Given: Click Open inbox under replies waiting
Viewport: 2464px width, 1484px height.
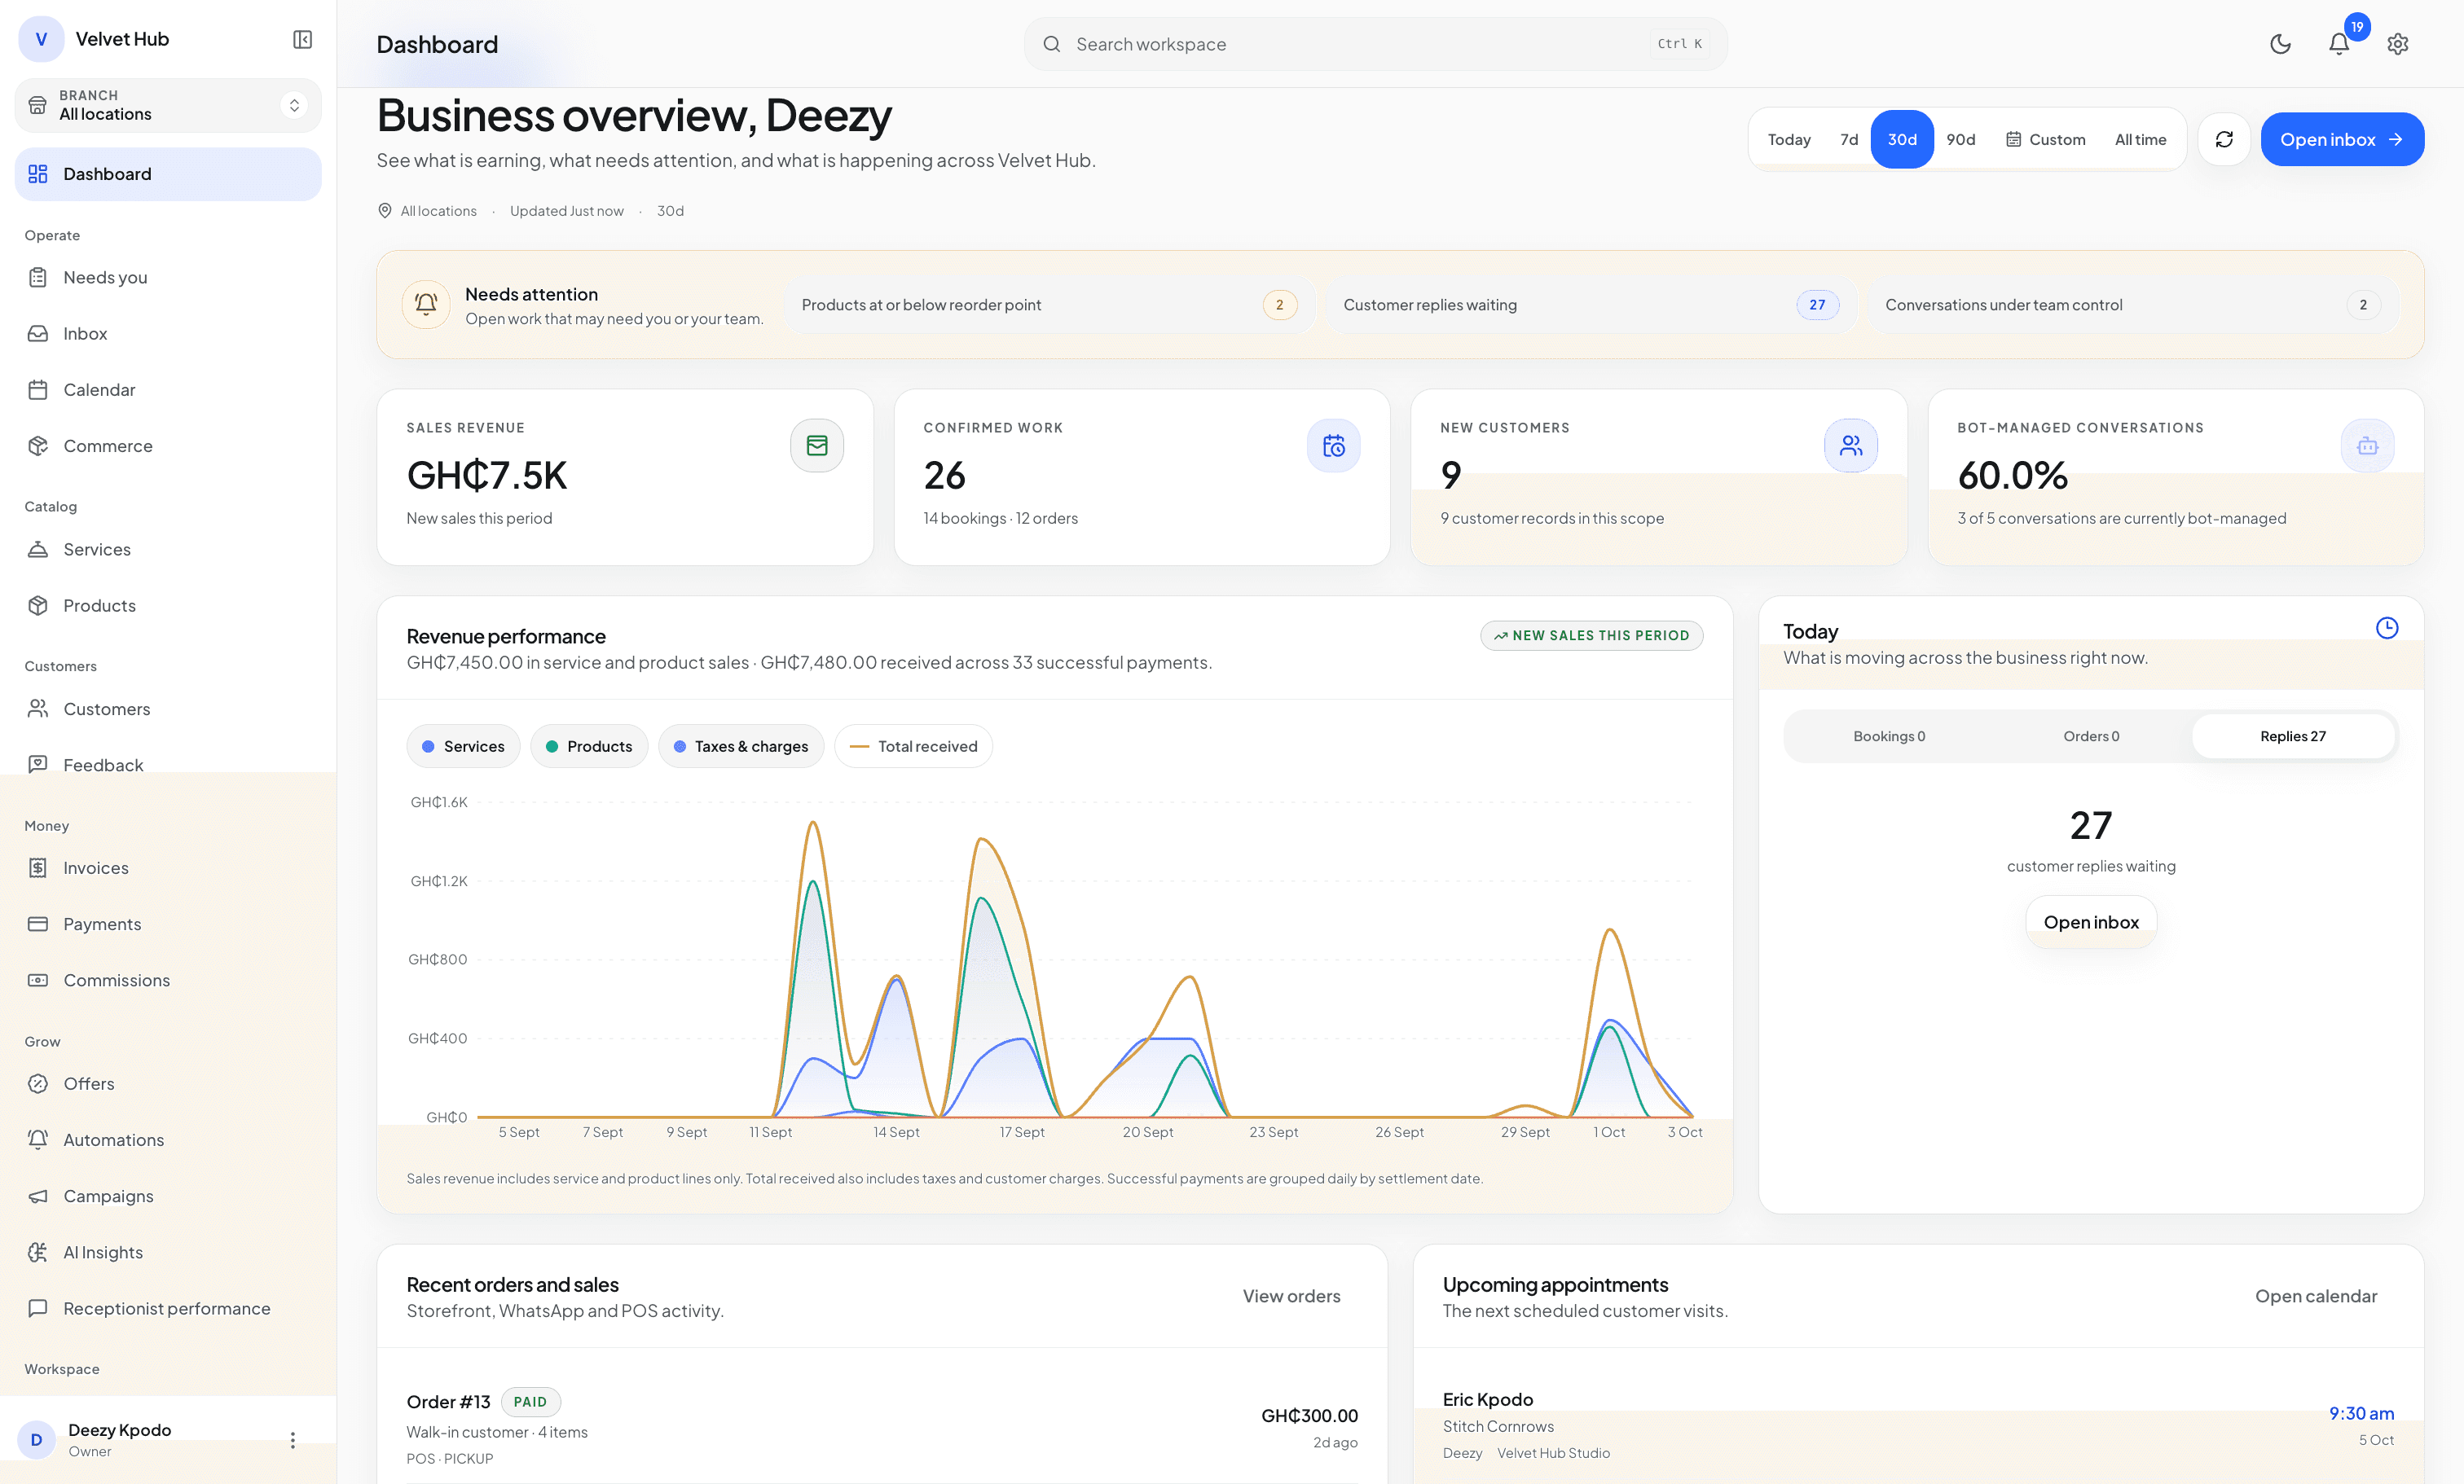Looking at the screenshot, I should pyautogui.click(x=2091, y=922).
